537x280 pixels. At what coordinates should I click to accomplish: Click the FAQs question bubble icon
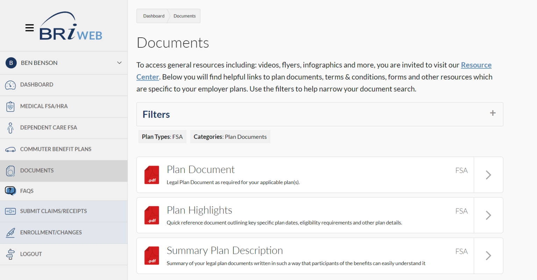[10, 191]
